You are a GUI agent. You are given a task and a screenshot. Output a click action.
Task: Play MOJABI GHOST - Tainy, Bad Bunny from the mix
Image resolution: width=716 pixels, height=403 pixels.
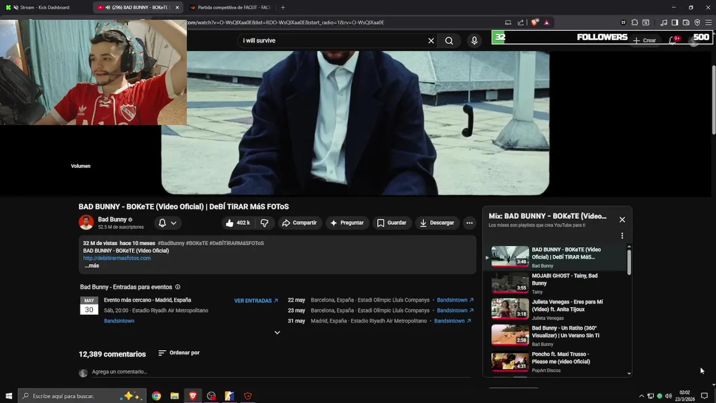click(x=556, y=284)
